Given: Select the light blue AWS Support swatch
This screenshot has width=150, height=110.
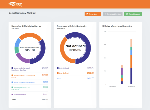Looking at the screenshot, I should click(x=12, y=82).
